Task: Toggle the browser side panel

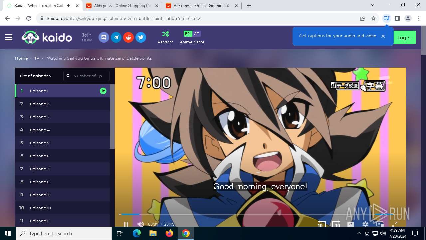Action: coord(397,18)
